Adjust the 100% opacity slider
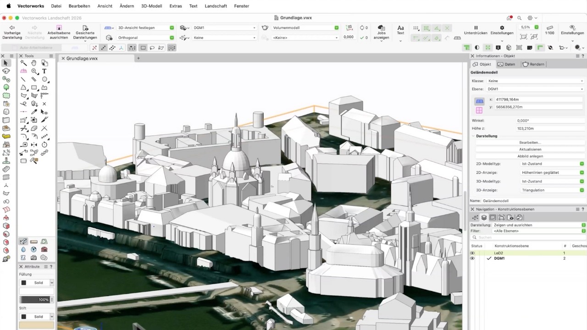 [35, 299]
